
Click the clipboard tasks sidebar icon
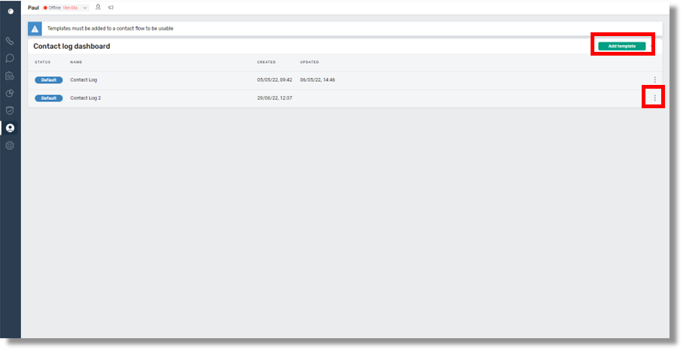click(10, 76)
